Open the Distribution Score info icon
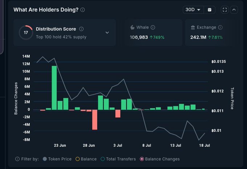 click(81, 29)
